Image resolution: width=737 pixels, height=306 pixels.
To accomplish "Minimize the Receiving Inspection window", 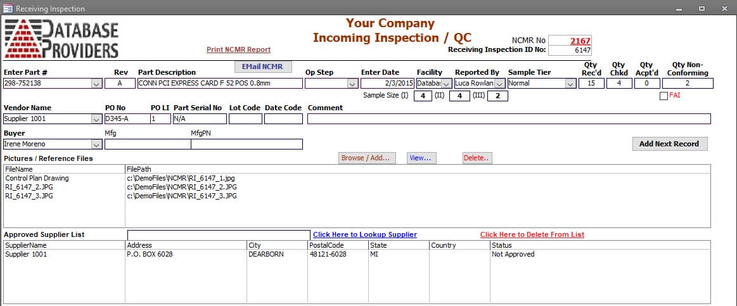I will [679, 8].
